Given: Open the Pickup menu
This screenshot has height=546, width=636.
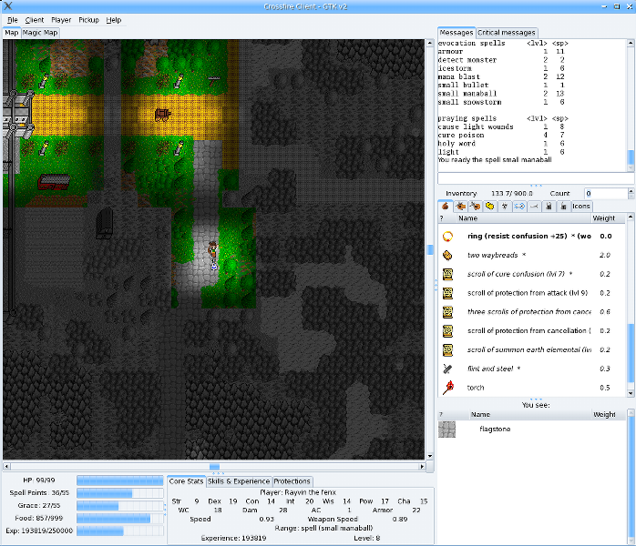Looking at the screenshot, I should tap(88, 19).
